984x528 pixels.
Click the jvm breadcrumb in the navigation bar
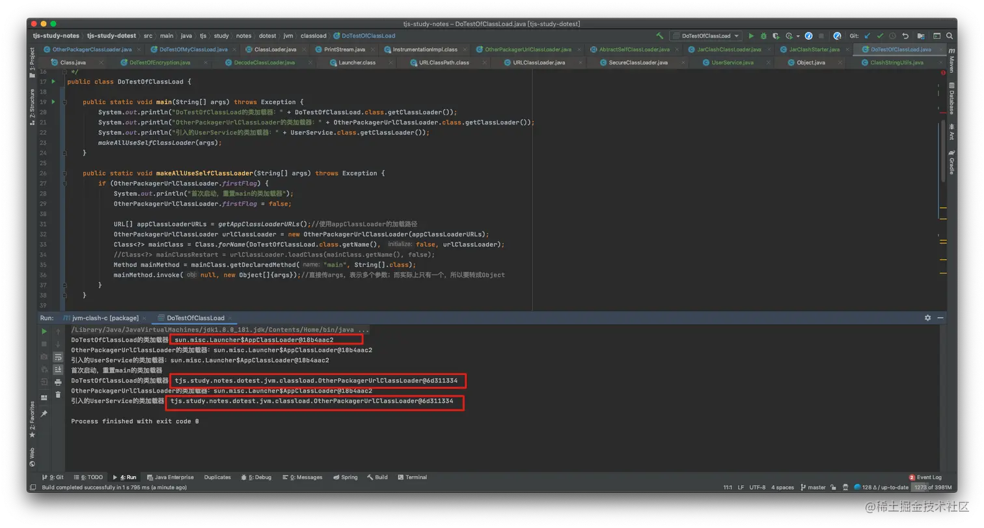tap(288, 36)
